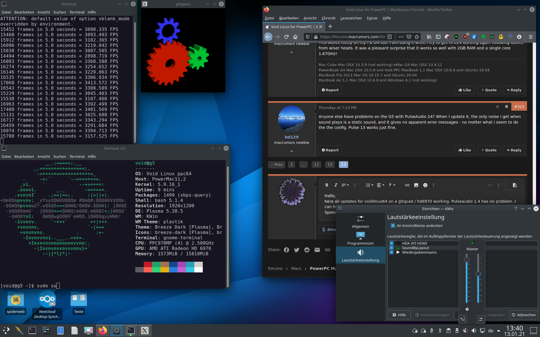The width and height of the screenshot is (540, 337).
Task: Open the emoji smiley picker in editor
Action: 425,185
